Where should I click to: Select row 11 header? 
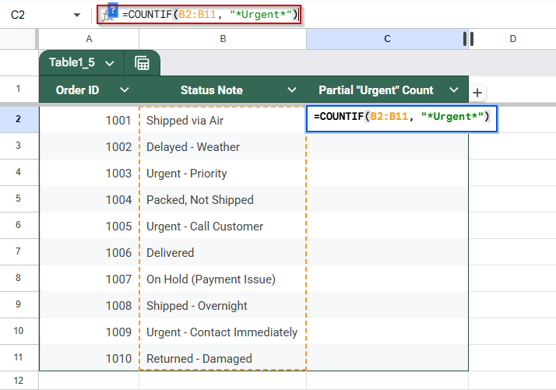(19, 357)
